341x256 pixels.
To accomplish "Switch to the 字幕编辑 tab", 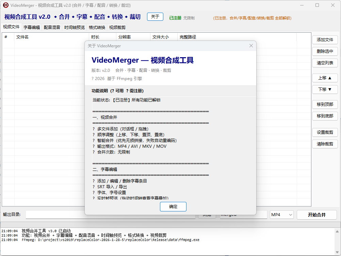I will tap(31, 27).
